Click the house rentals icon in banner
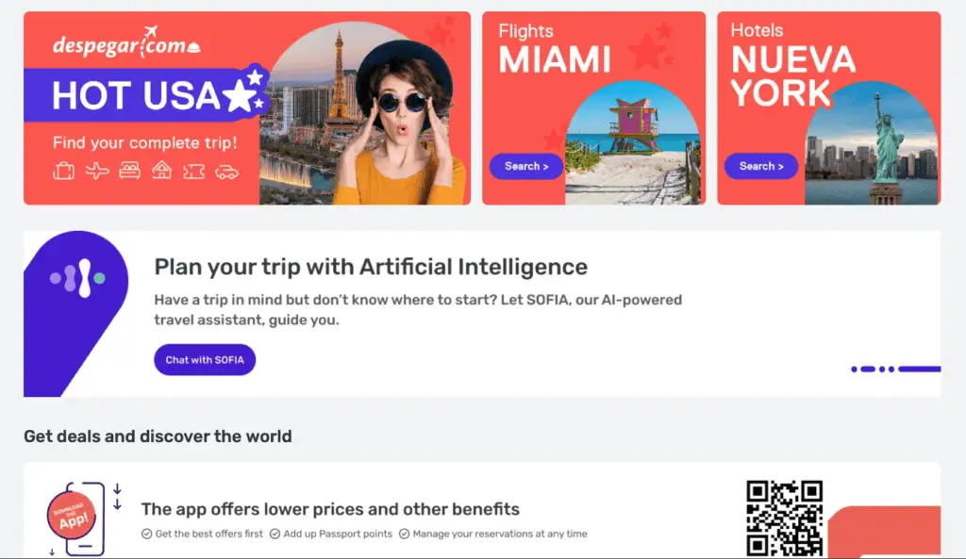Viewport: 966px width, 559px height. click(x=162, y=170)
